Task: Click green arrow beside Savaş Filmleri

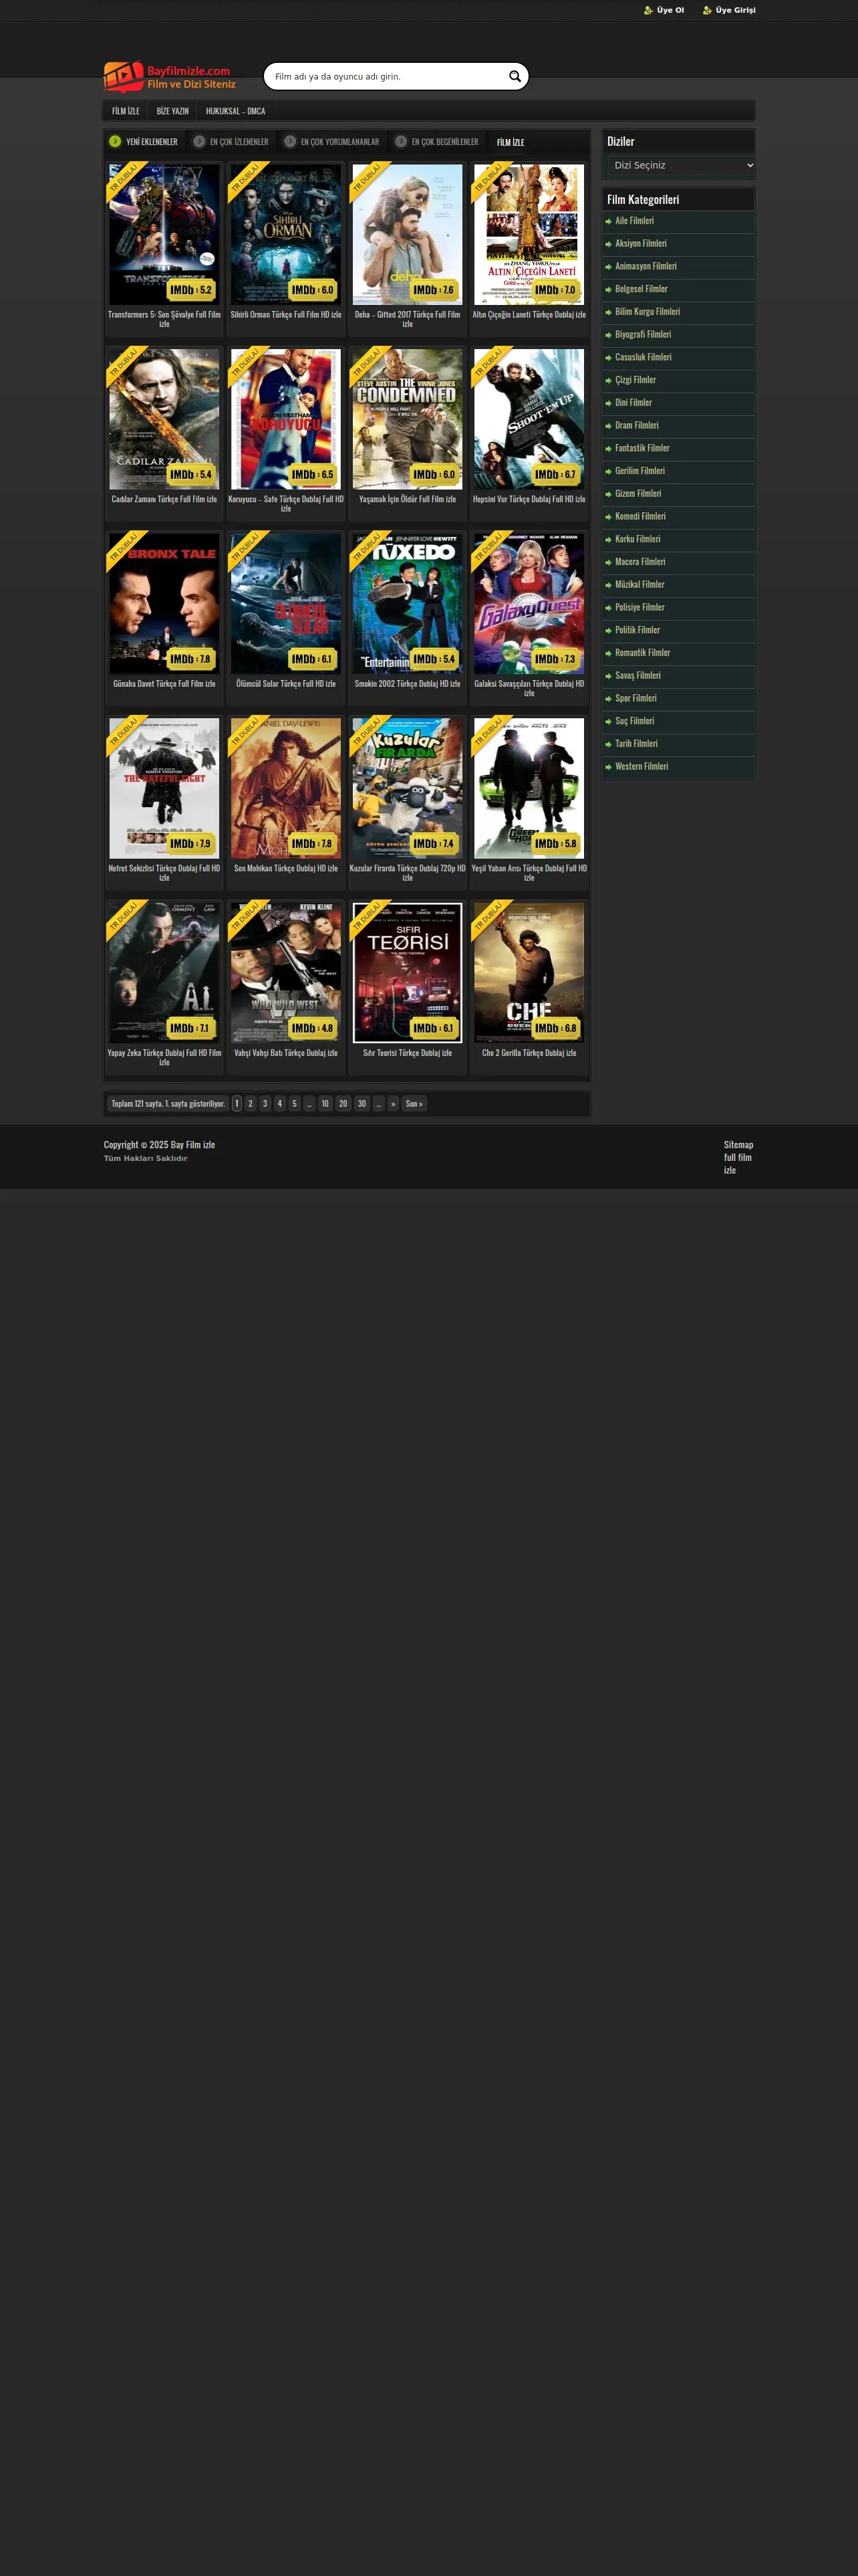Action: (x=608, y=676)
